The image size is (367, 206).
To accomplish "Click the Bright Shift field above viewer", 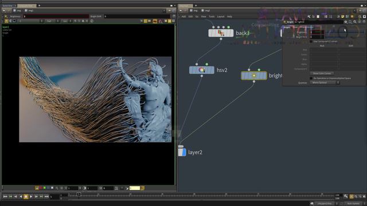I will [x=136, y=17].
